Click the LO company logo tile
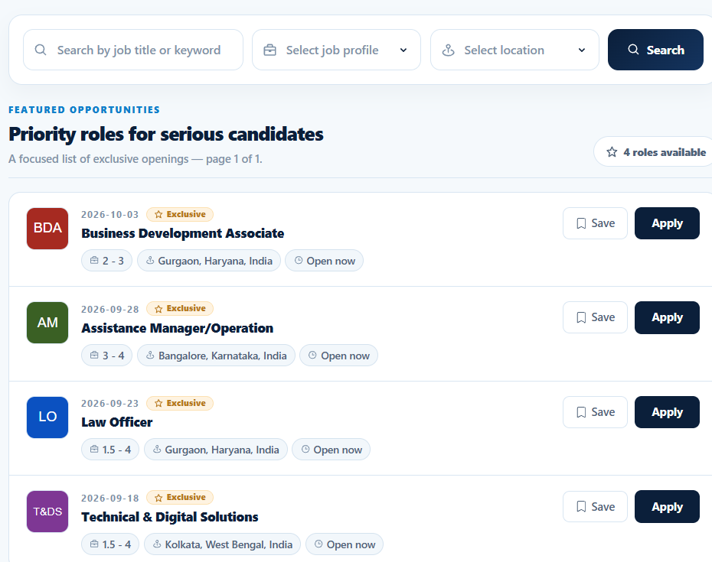 pyautogui.click(x=47, y=417)
